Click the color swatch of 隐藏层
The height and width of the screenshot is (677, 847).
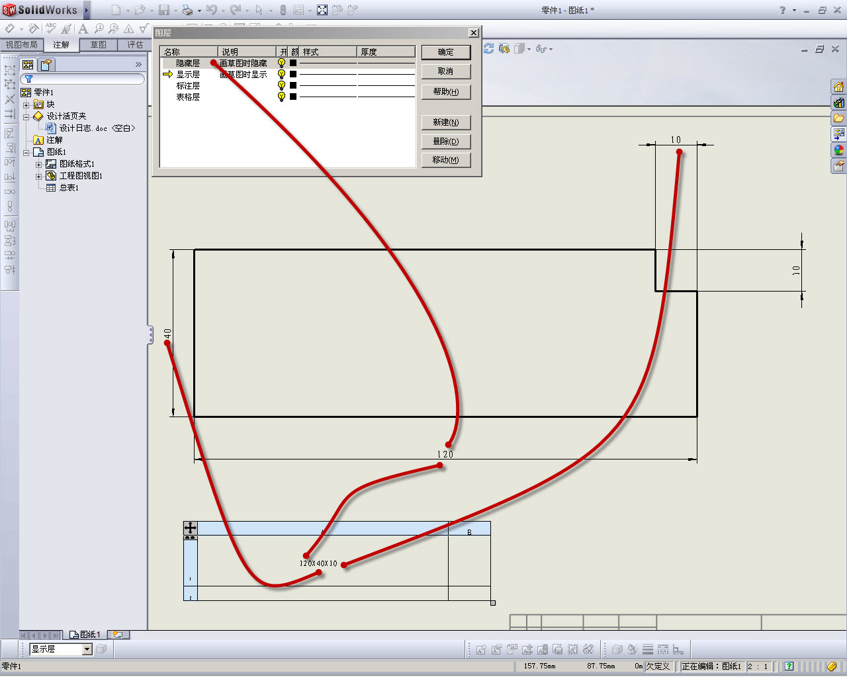tap(293, 63)
